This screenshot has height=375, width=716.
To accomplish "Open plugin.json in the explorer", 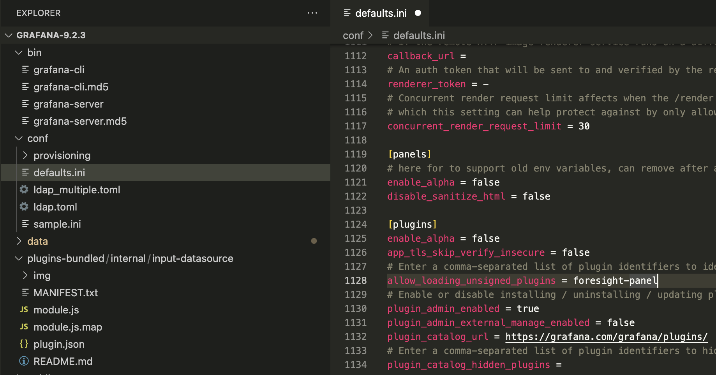I will (x=59, y=344).
